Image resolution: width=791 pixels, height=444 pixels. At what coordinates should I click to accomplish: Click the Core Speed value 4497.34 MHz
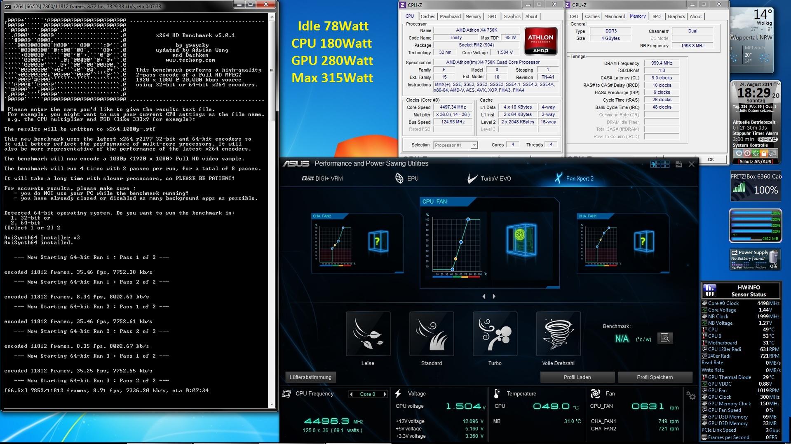click(453, 107)
